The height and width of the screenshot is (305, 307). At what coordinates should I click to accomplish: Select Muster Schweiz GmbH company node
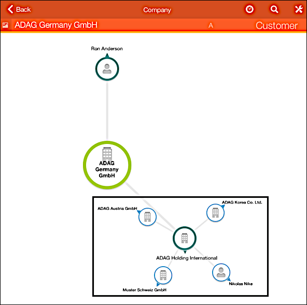click(x=163, y=275)
